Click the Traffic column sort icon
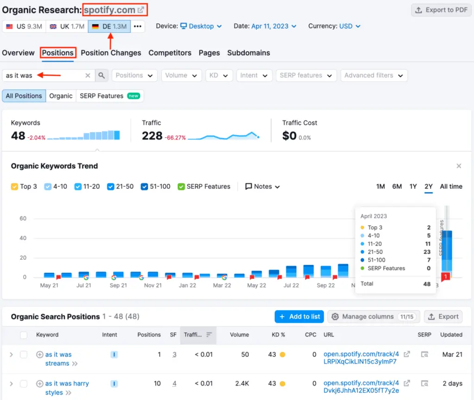 (x=209, y=335)
